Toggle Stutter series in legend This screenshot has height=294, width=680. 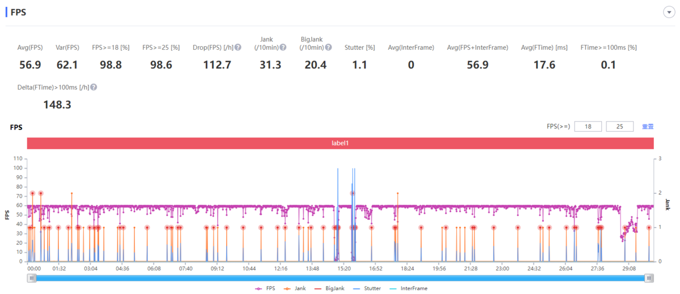[x=368, y=288]
